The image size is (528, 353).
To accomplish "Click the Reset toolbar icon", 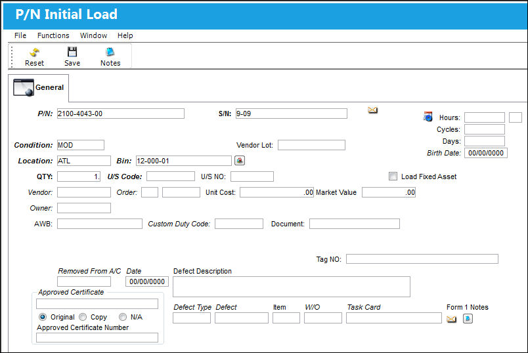I will coord(34,52).
